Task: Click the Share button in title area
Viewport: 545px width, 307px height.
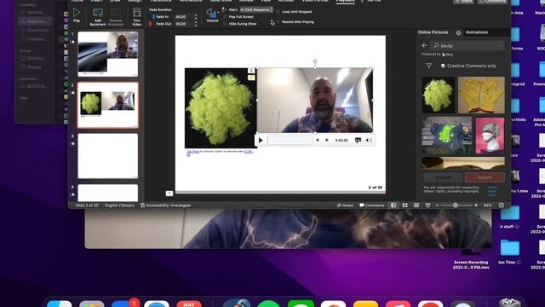Action: (463, 2)
